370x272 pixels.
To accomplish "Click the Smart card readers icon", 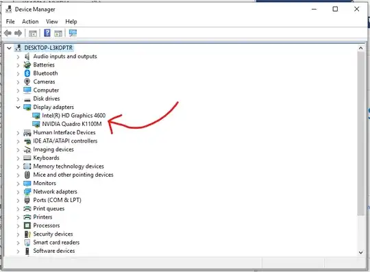I will click(27, 243).
